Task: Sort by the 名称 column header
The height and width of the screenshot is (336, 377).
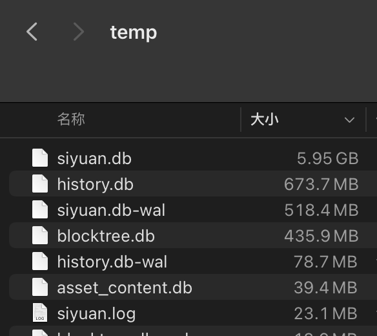Action: click(71, 119)
